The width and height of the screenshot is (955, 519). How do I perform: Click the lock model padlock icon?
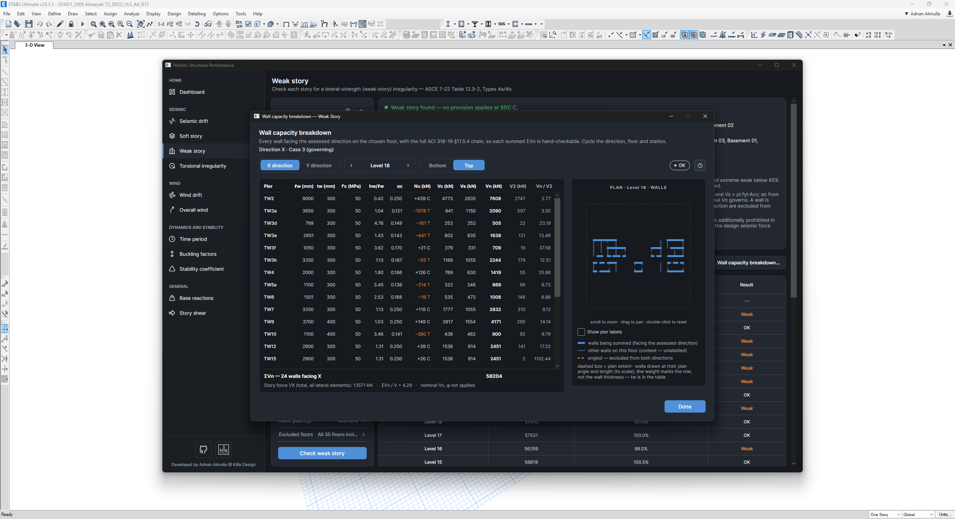click(x=71, y=24)
